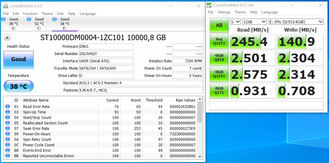Click status orb for Power-On Hours attribute
The height and width of the screenshot is (163, 329).
click(x=8, y=134)
